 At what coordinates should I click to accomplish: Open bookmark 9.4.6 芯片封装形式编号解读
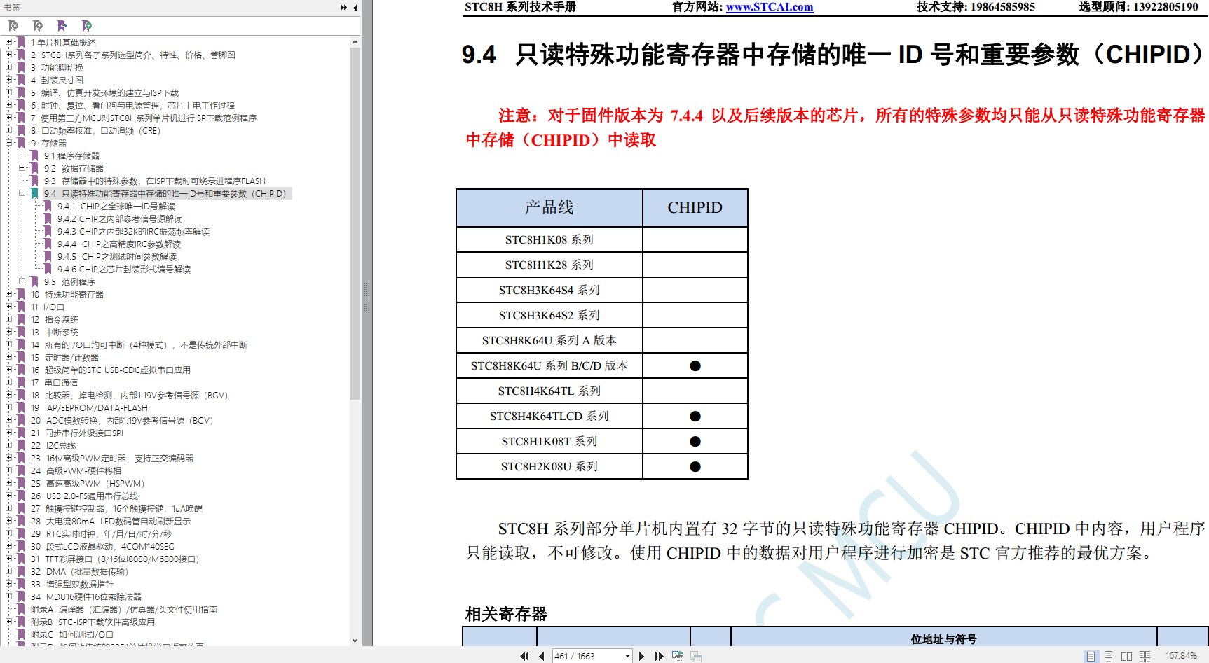pyautogui.click(x=124, y=269)
